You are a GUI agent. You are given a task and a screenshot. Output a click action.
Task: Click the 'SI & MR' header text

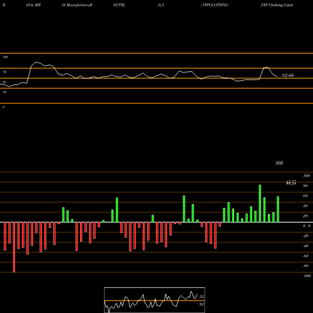coord(33,5)
